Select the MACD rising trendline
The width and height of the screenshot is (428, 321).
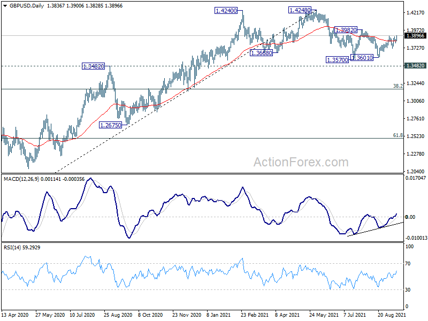(375, 230)
